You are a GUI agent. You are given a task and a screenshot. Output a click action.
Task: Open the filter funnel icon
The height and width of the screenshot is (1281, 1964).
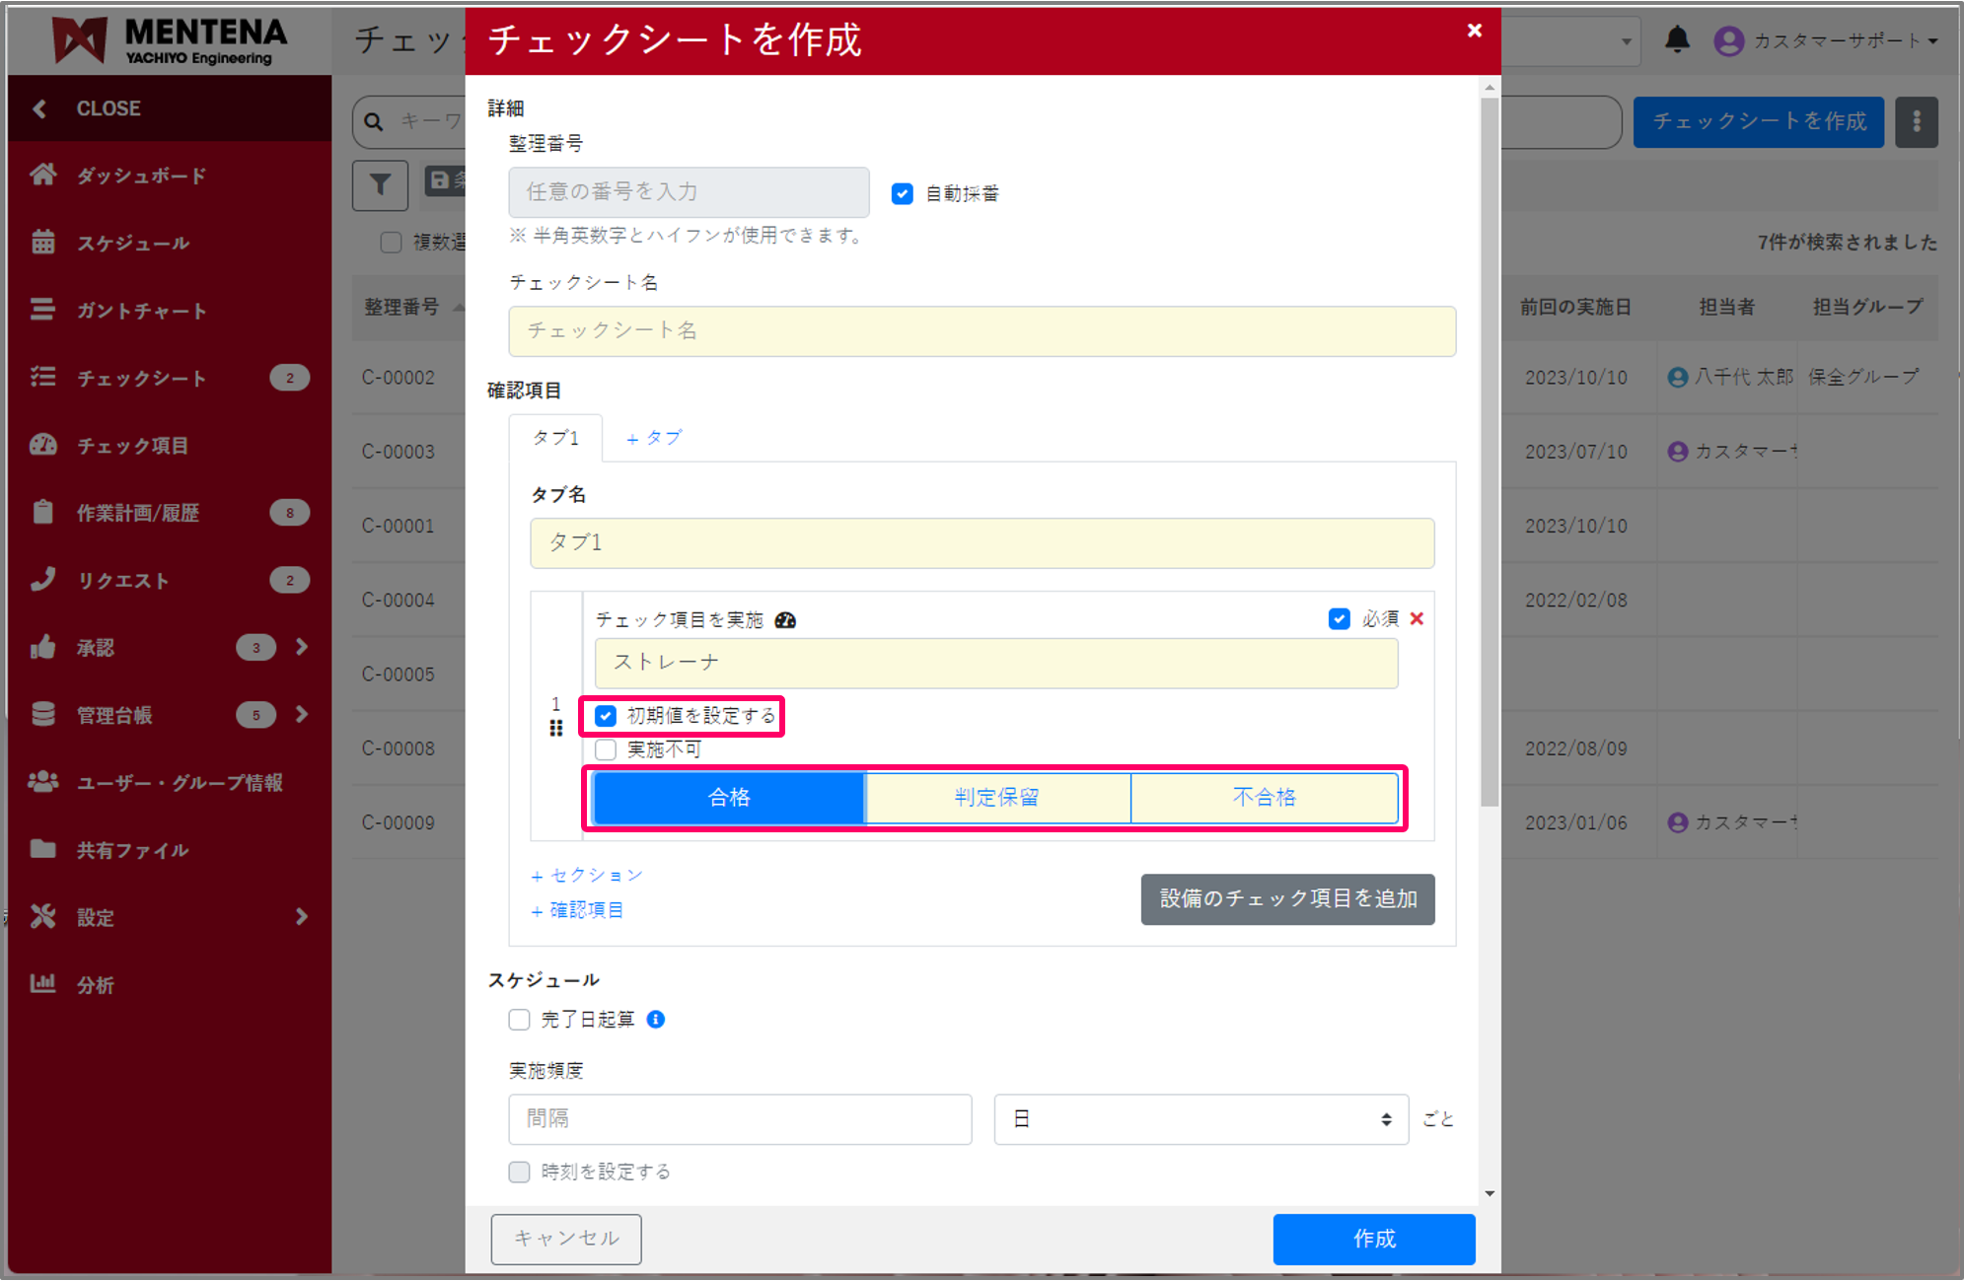click(x=380, y=185)
